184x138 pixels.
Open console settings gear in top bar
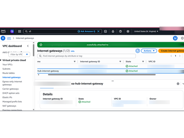pyautogui.click(x=128, y=31)
